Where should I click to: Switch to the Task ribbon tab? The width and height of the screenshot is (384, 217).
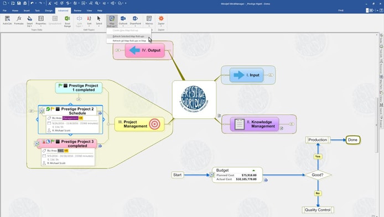[37, 10]
